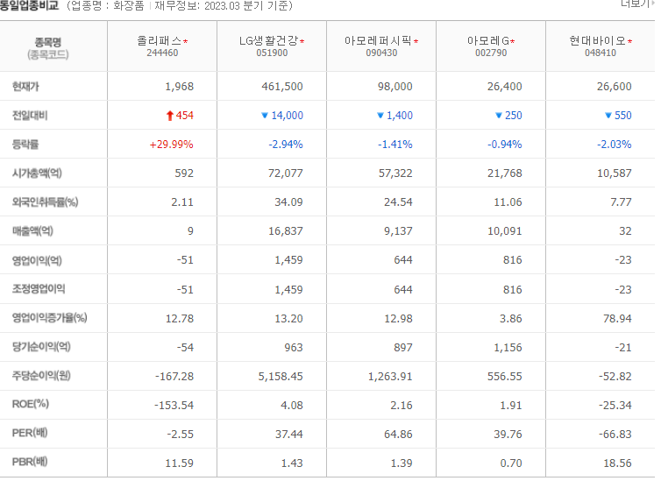Select the current price 461,500
The height and width of the screenshot is (488, 661).
(x=282, y=87)
